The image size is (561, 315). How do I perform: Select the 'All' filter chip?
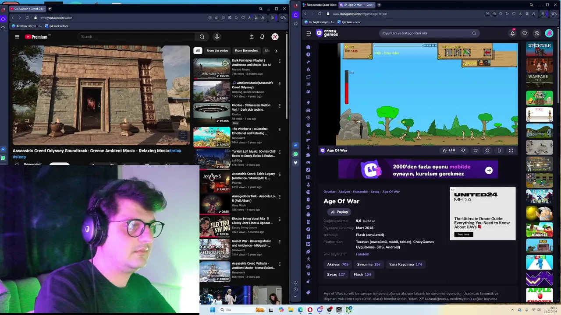click(x=198, y=51)
